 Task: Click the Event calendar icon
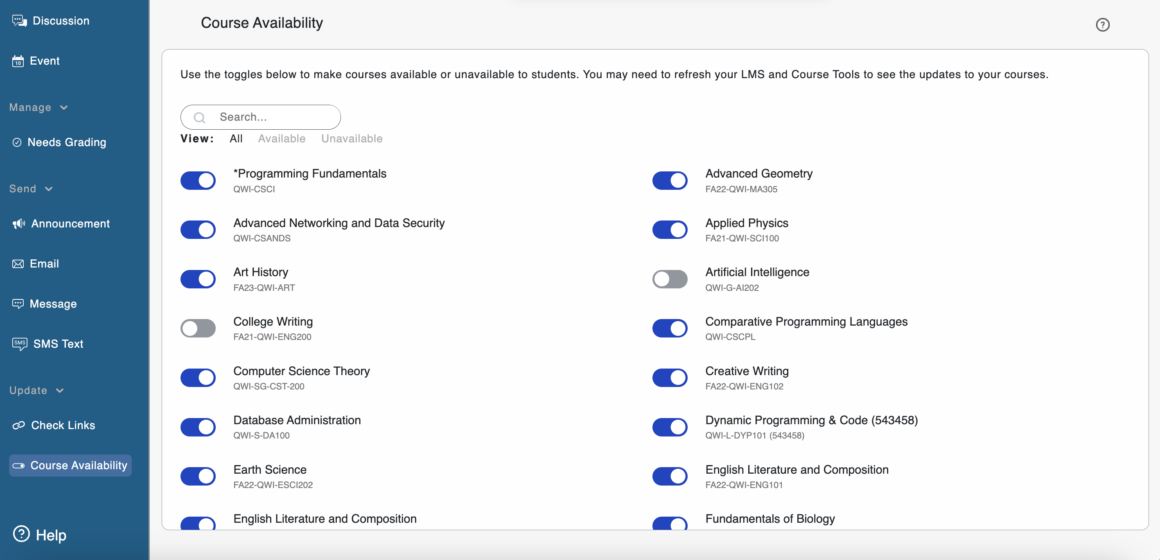tap(18, 61)
